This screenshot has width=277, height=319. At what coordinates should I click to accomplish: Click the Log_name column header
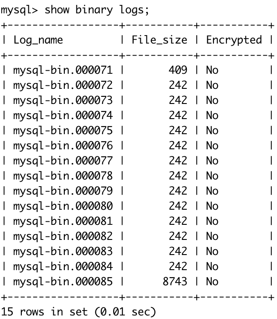(38, 40)
